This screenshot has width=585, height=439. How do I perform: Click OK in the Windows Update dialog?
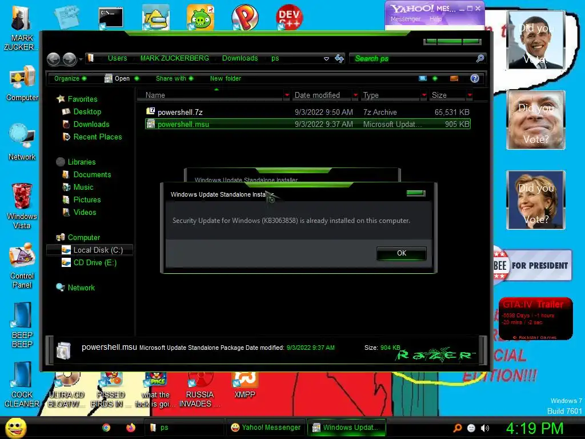coord(402,253)
